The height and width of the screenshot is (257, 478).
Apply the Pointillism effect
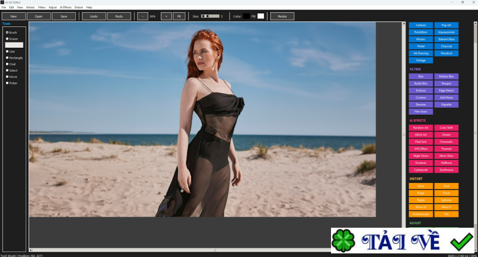point(421,32)
